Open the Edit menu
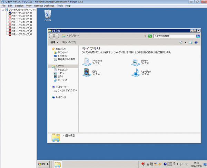 click(10, 6)
